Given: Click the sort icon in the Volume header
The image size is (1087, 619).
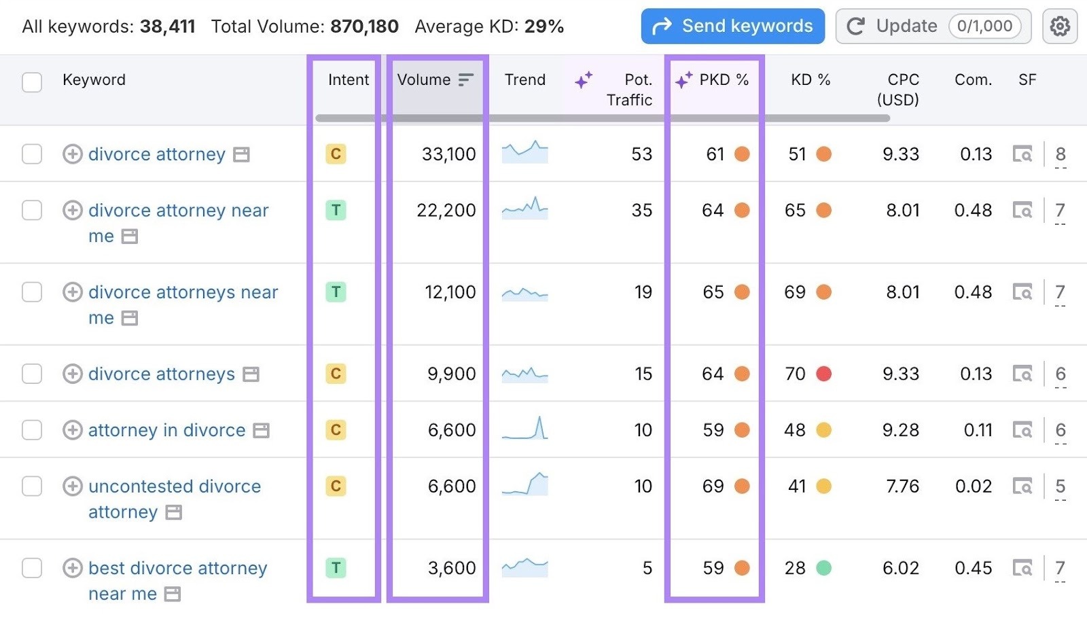Looking at the screenshot, I should pyautogui.click(x=465, y=79).
